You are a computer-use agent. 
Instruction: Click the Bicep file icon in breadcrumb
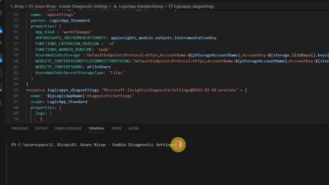[115, 6]
